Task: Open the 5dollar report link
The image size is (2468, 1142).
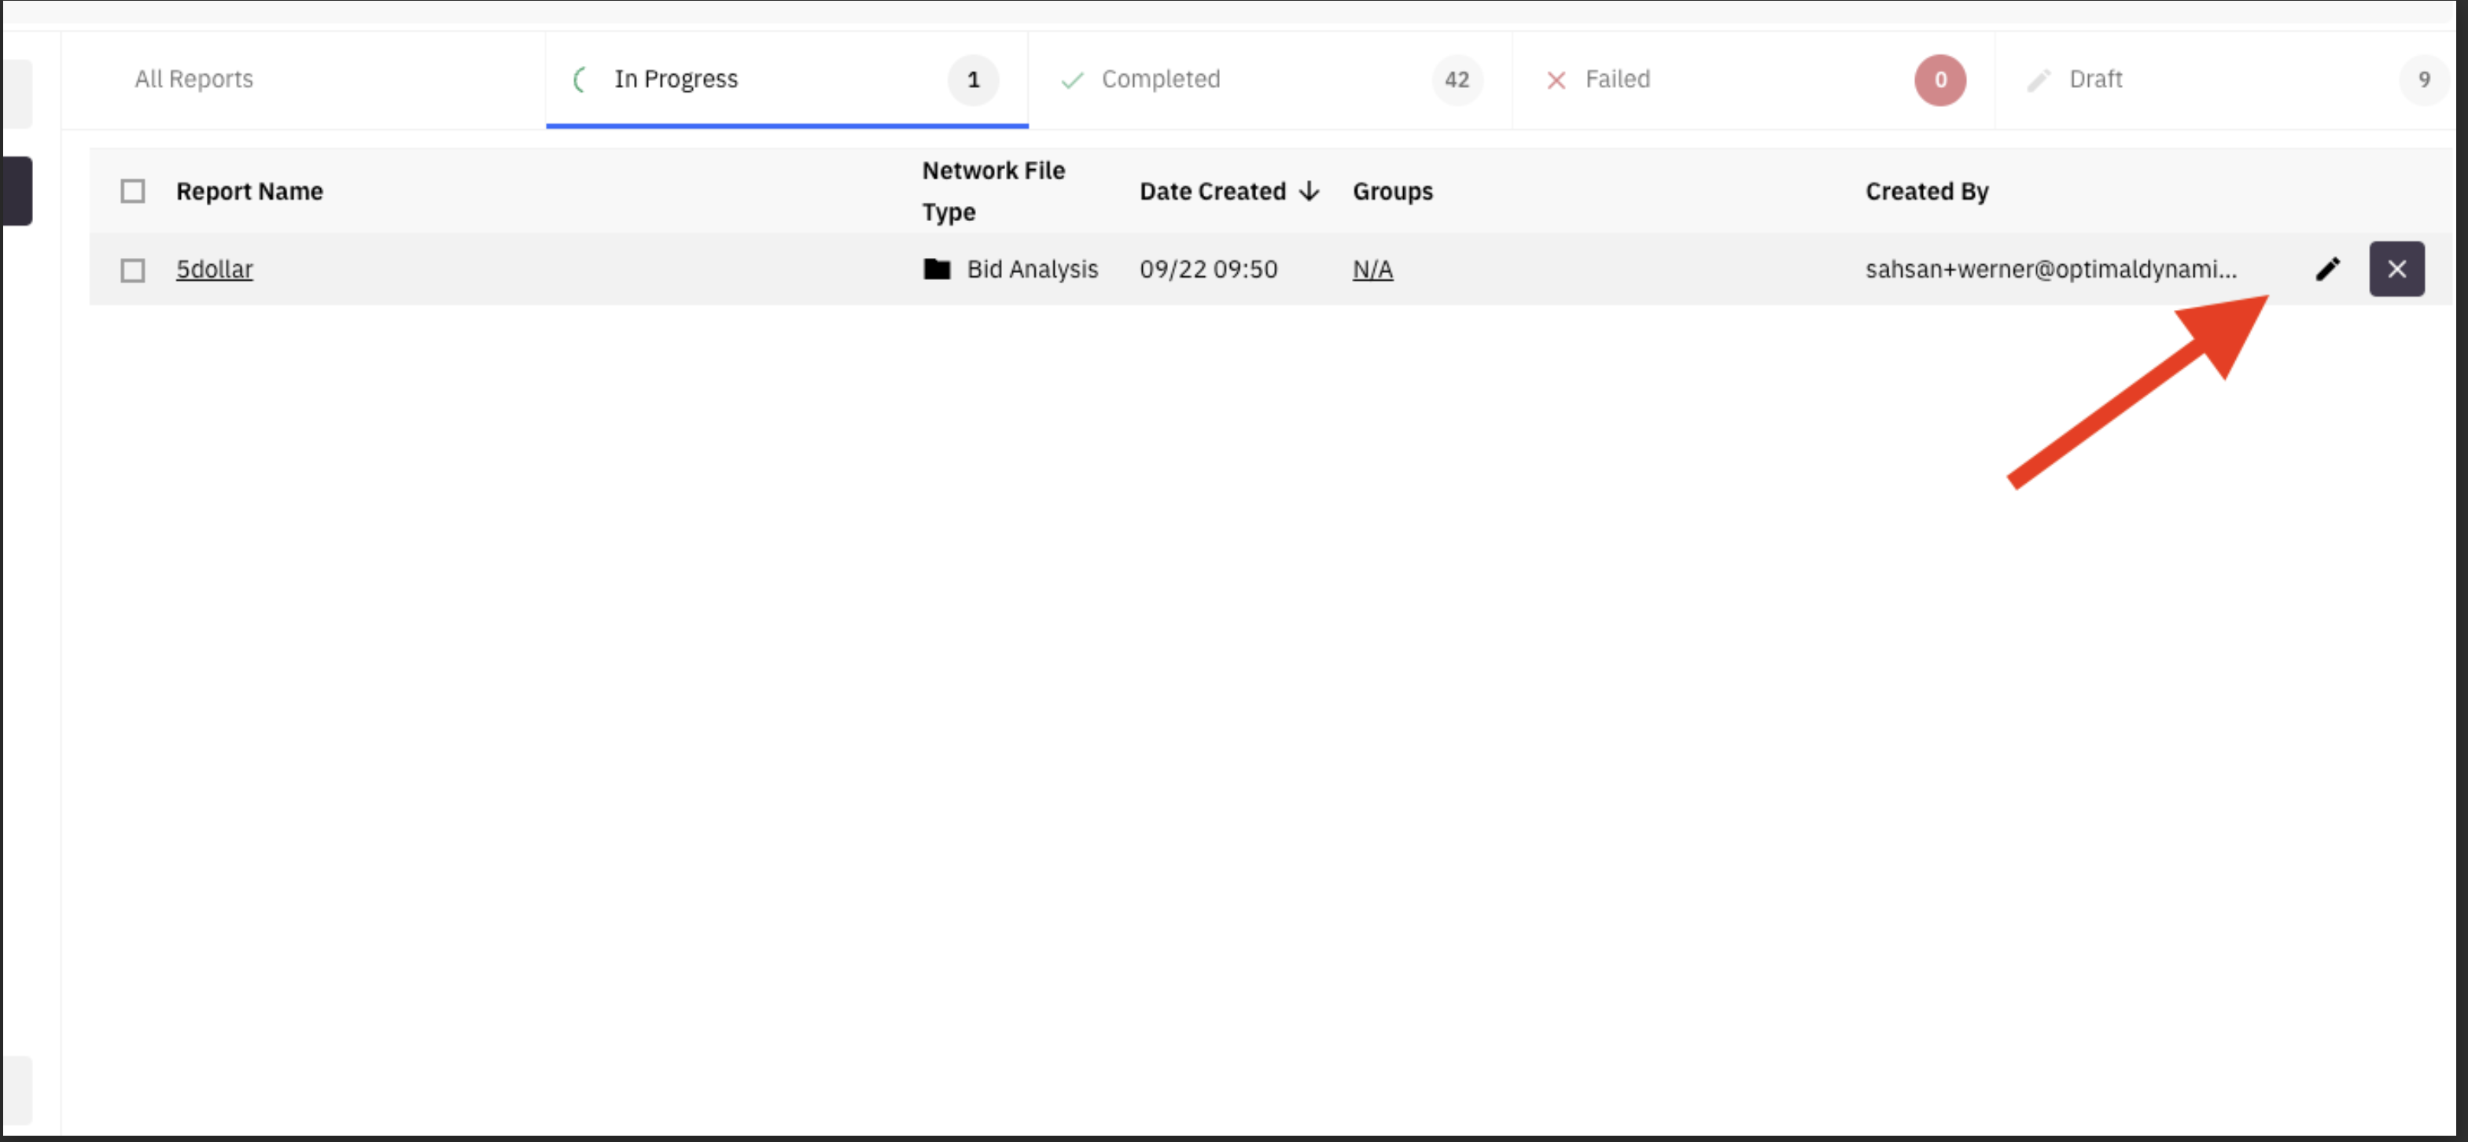Action: 215,269
